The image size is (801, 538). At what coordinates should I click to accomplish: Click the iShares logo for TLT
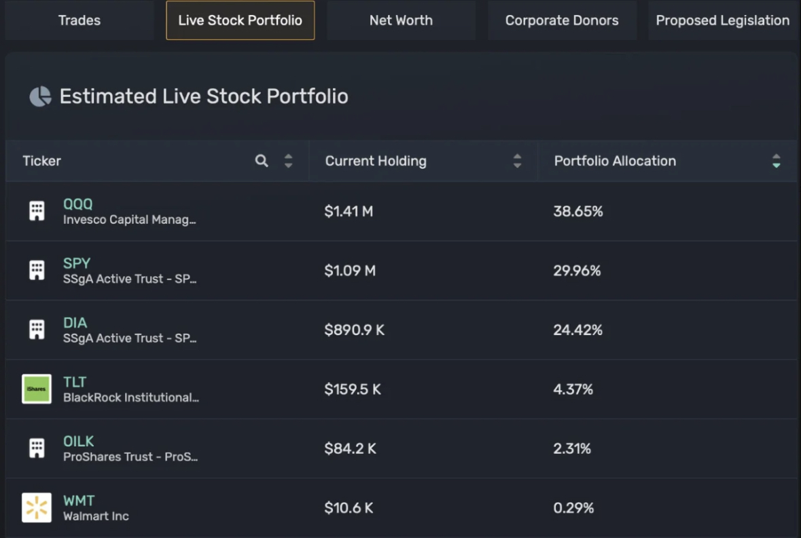pyautogui.click(x=37, y=389)
